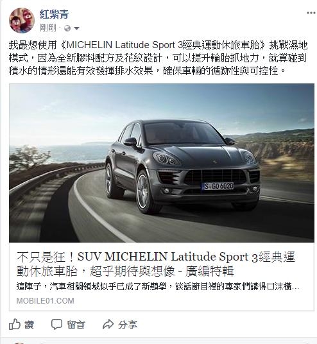This screenshot has height=344, width=317.
Task: Click the thumbs-up like icon
Action: point(15,324)
